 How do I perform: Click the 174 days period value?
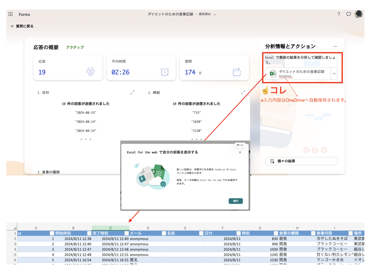click(x=190, y=72)
